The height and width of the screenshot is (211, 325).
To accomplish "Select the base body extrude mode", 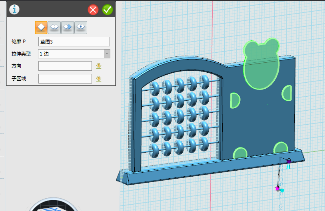I will tap(41, 27).
